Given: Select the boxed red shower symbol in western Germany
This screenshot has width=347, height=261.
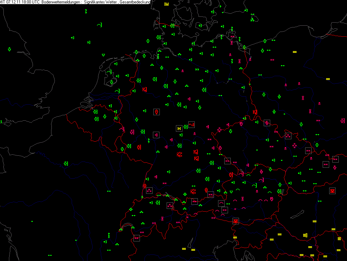Looking at the screenshot, I should [156, 112].
